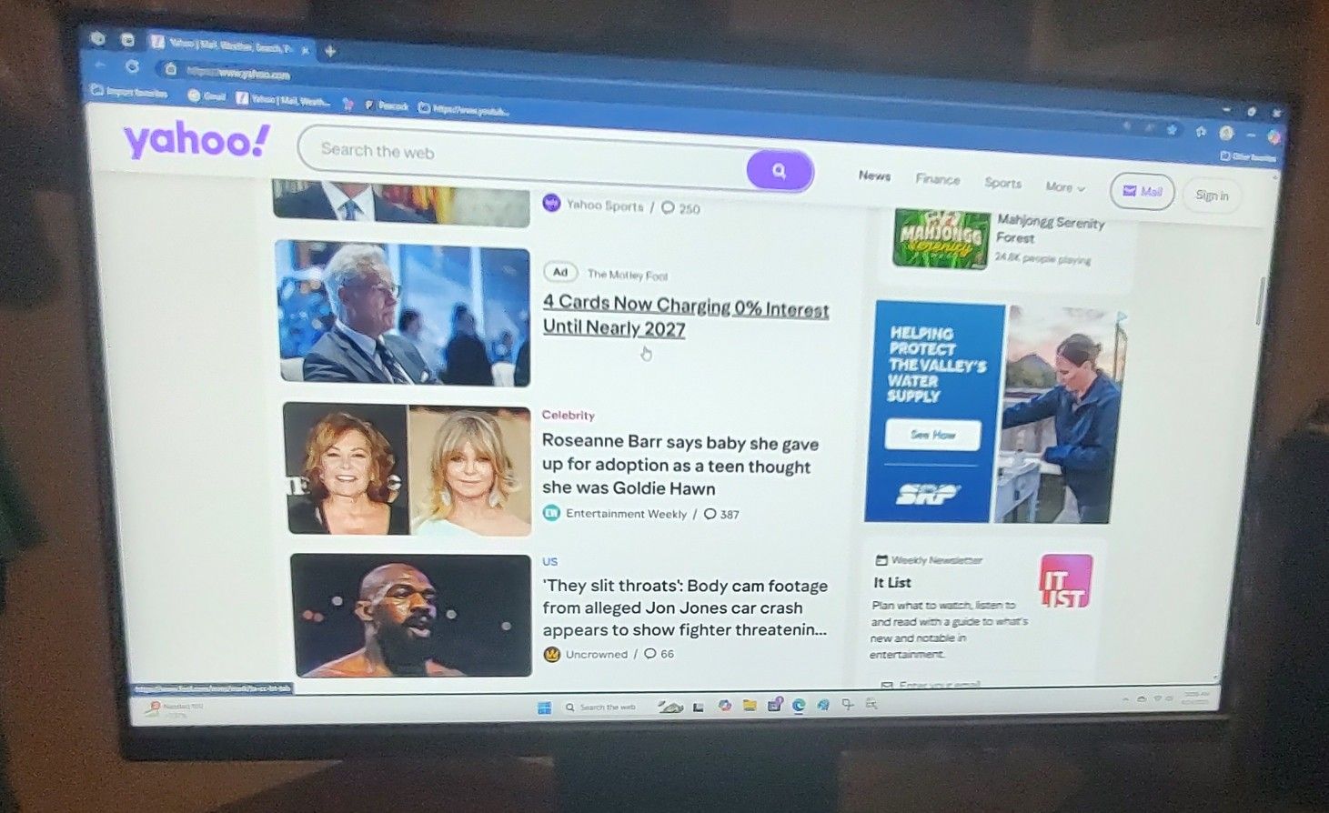
Task: Click the purple search magnifier button
Action: pyautogui.click(x=780, y=170)
